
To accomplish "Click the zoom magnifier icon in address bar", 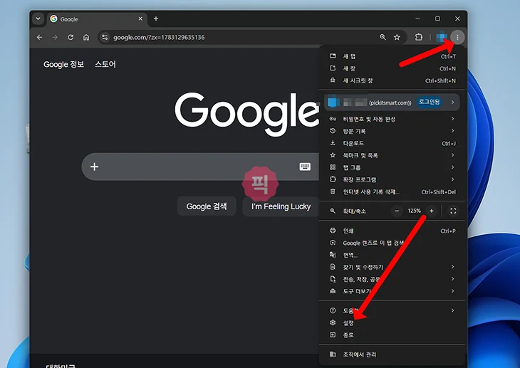I will click(383, 37).
